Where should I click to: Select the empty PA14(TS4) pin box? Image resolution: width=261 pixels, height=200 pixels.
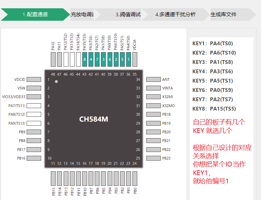coord(78,59)
